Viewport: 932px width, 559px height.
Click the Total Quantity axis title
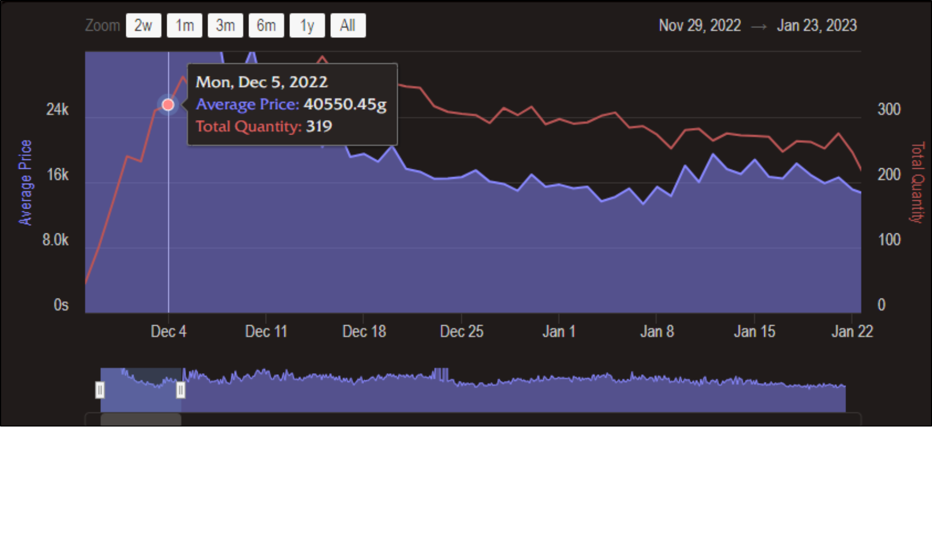point(917,182)
